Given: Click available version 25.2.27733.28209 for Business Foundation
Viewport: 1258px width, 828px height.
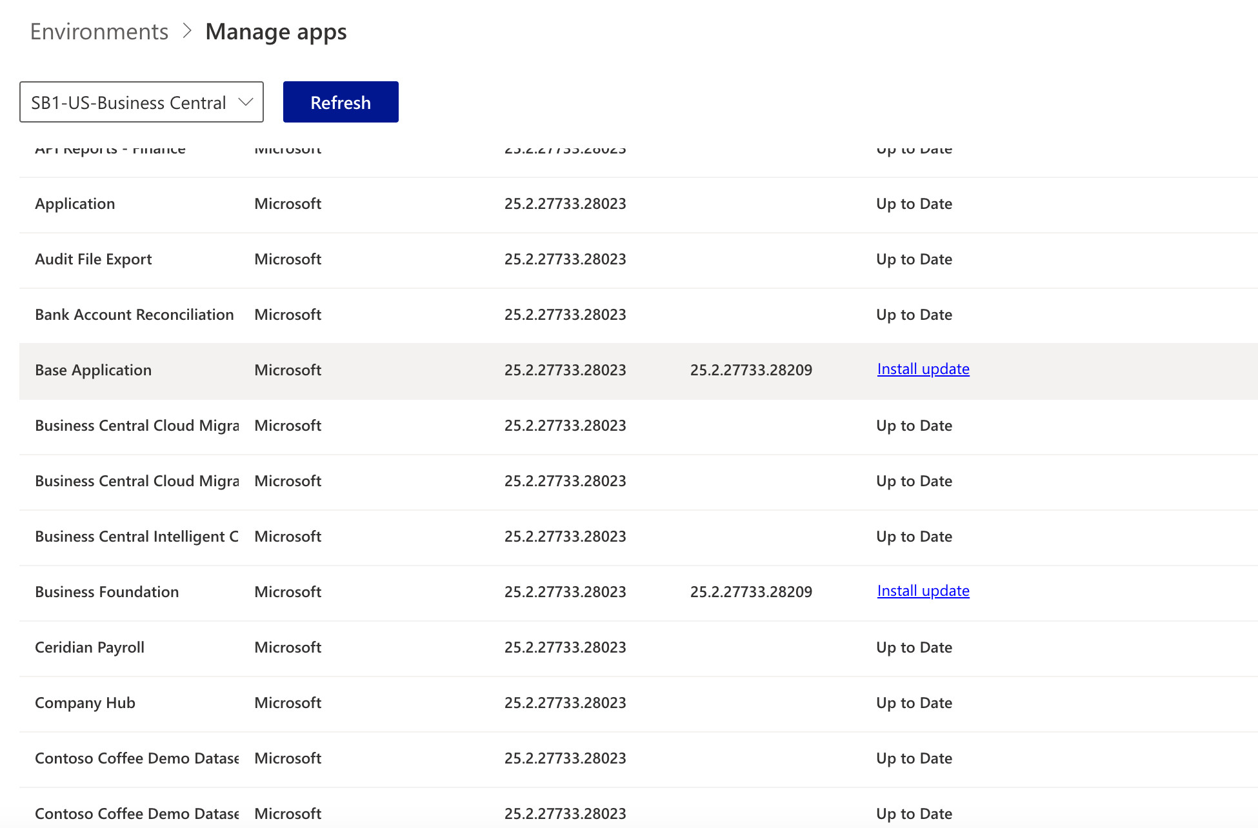Looking at the screenshot, I should click(751, 592).
